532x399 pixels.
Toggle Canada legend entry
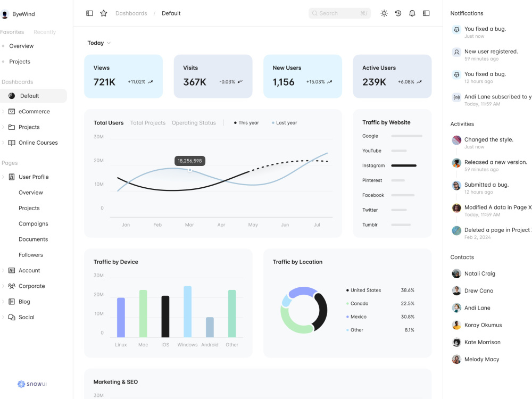coord(357,303)
